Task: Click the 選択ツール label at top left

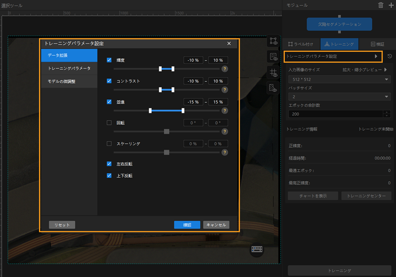Action: (12, 5)
